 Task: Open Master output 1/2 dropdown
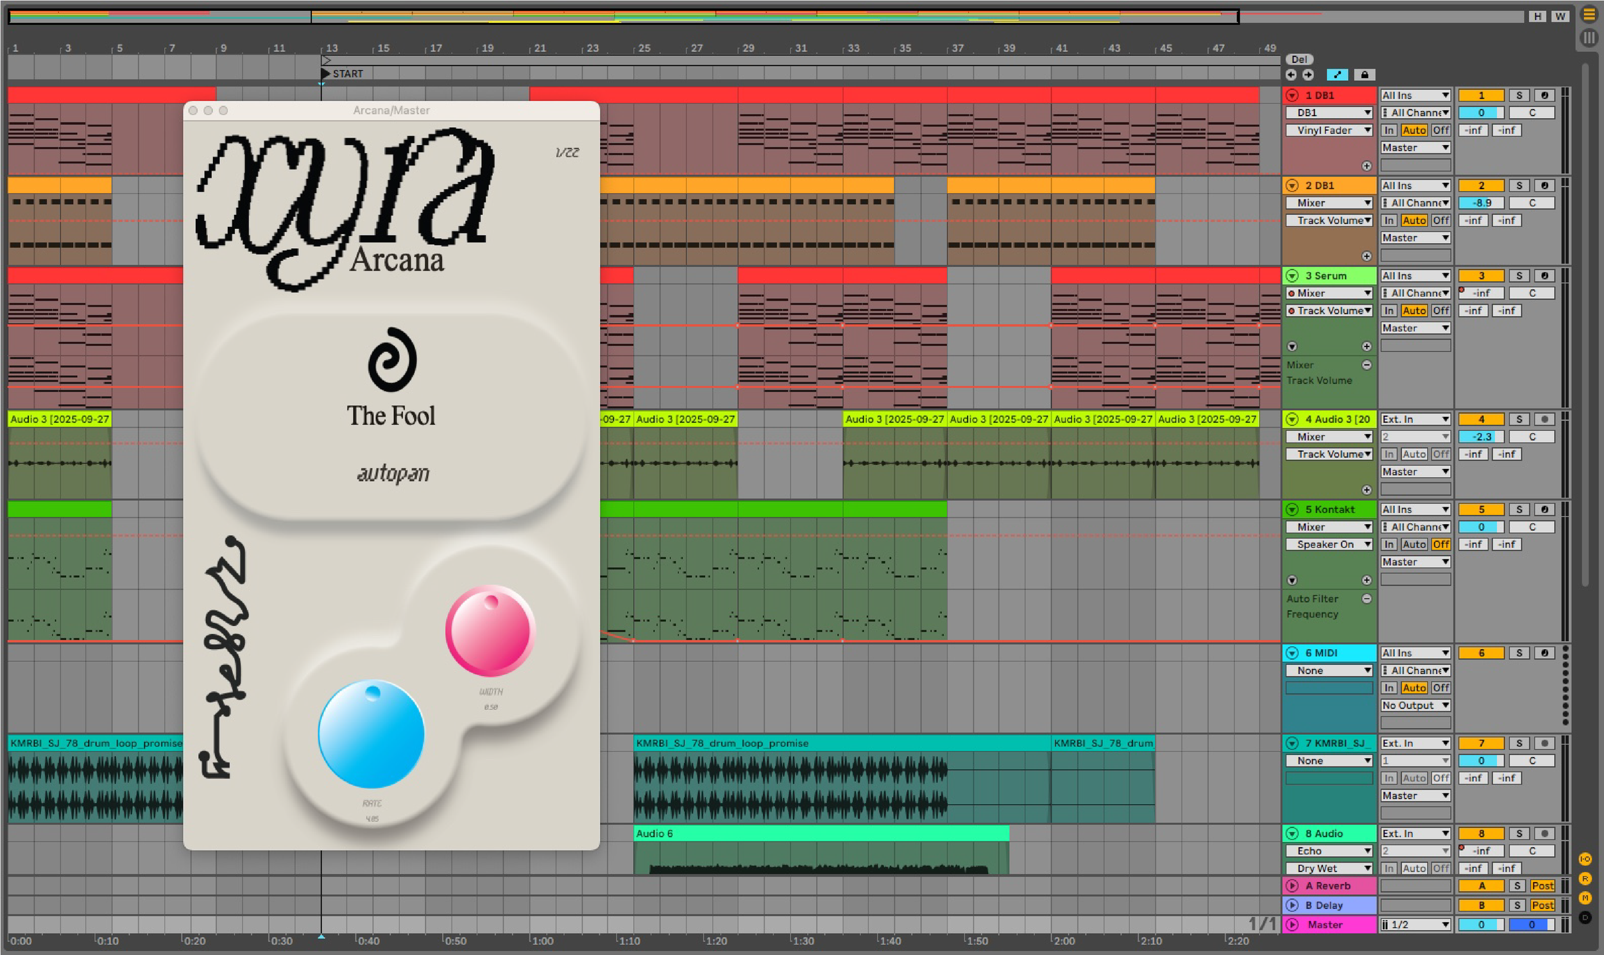(x=1415, y=925)
